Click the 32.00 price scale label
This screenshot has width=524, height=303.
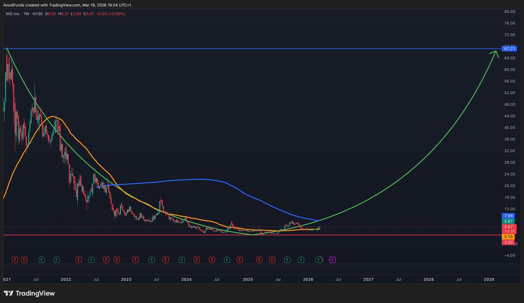pyautogui.click(x=510, y=151)
